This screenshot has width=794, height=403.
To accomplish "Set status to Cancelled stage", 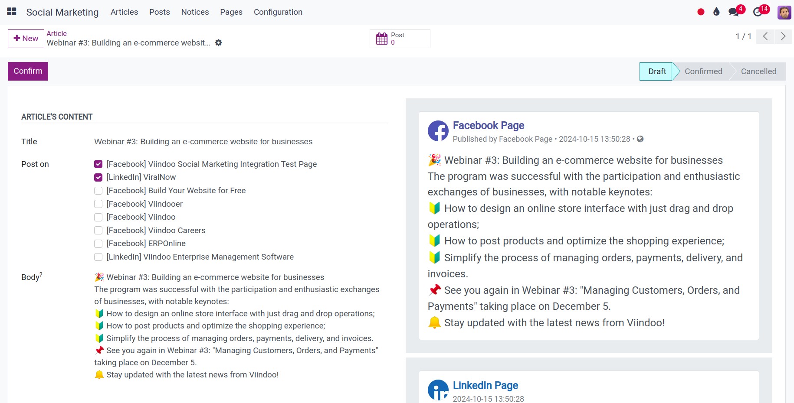I will click(x=758, y=71).
